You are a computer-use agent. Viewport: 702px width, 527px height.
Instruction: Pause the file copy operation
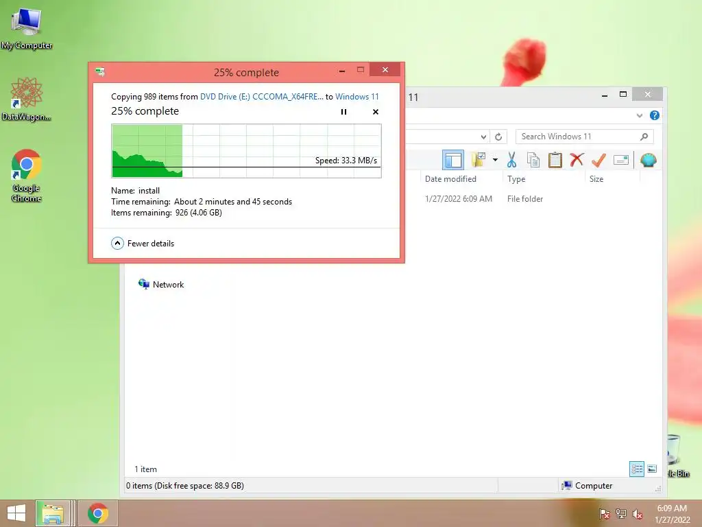pyautogui.click(x=343, y=112)
